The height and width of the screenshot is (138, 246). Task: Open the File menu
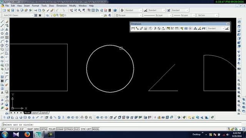7,6
